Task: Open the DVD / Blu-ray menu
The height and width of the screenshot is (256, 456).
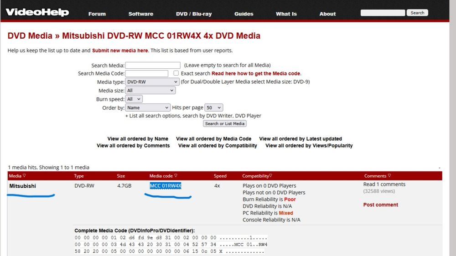Action: tap(194, 14)
